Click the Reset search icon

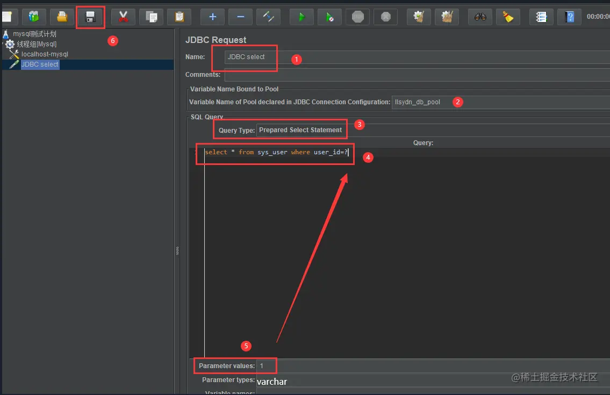508,17
